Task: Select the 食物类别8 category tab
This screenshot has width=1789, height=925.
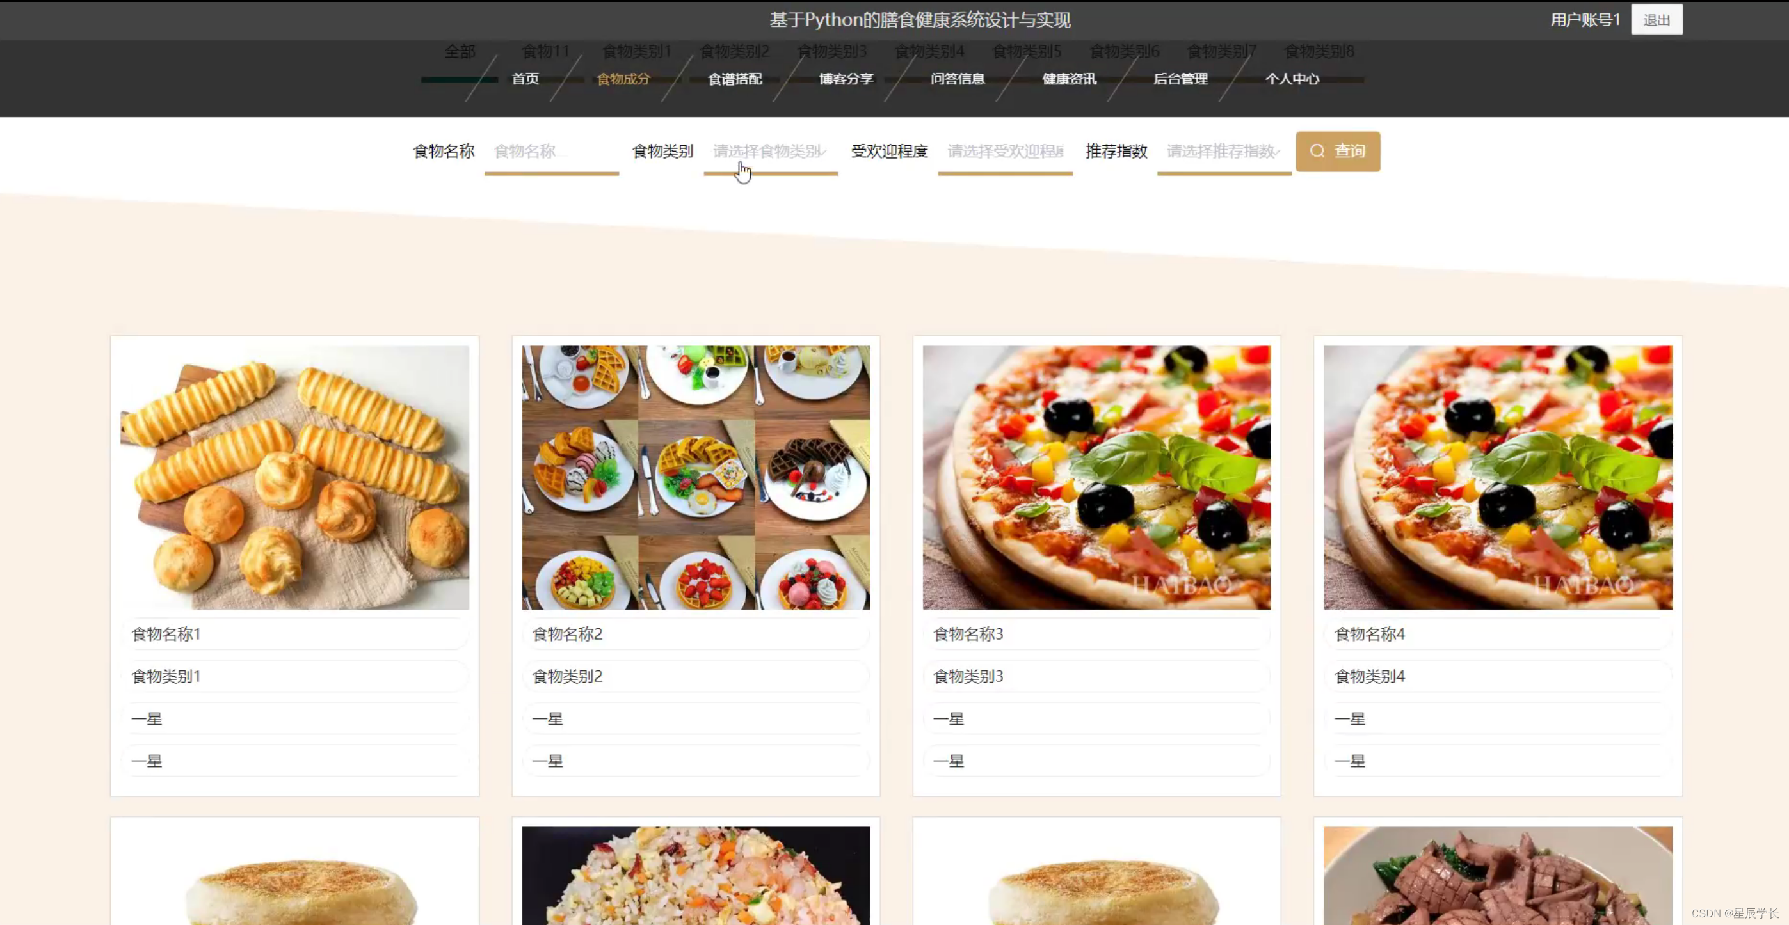Action: tap(1320, 51)
